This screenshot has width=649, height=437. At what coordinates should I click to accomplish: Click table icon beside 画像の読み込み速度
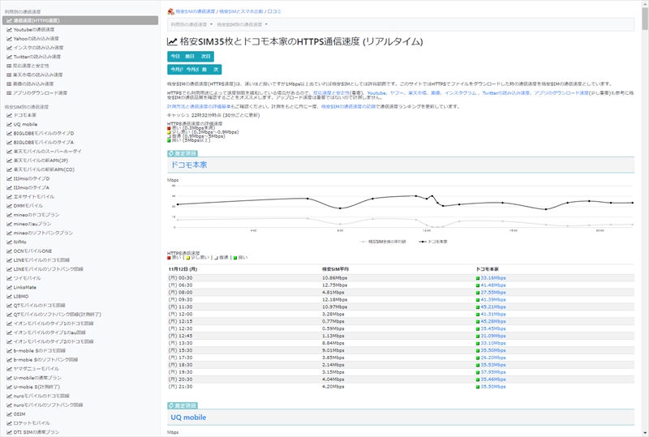[9, 84]
